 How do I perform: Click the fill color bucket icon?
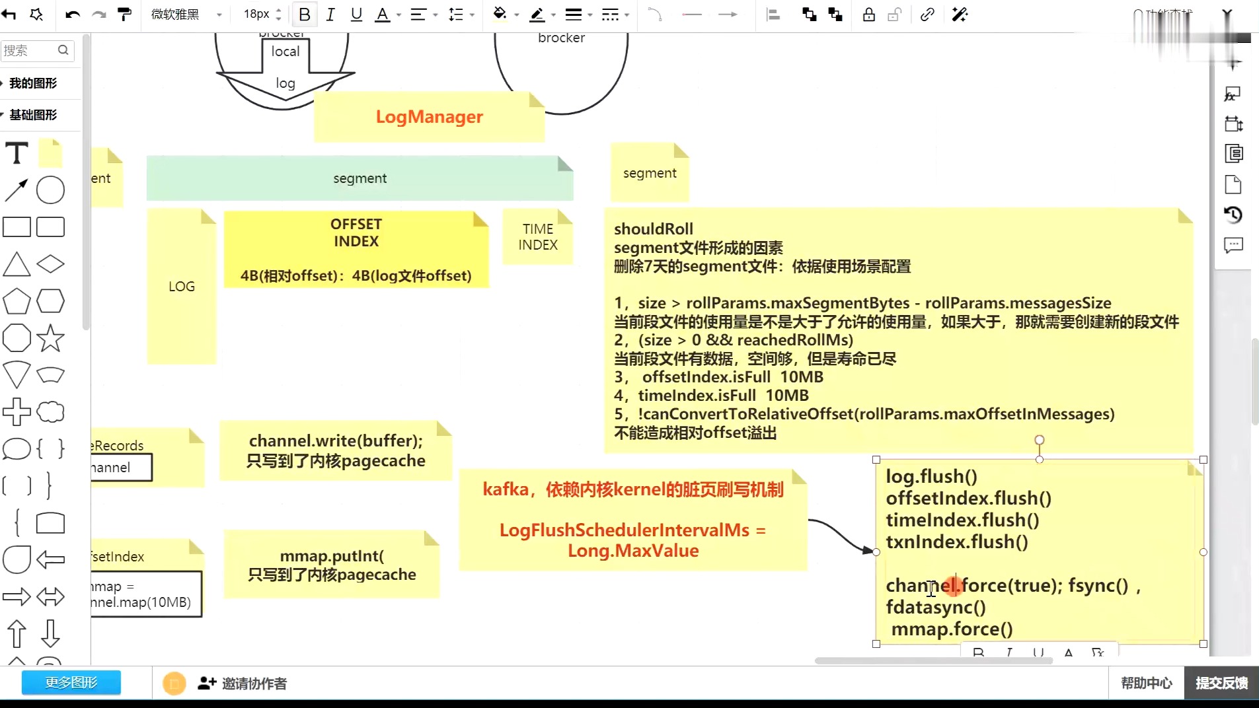click(500, 14)
